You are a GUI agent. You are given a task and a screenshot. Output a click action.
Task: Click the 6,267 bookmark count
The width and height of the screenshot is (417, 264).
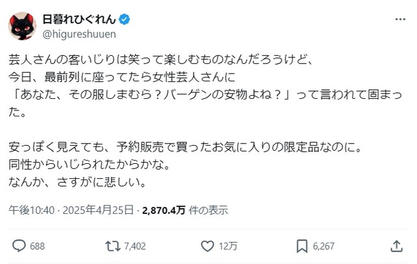325,246
